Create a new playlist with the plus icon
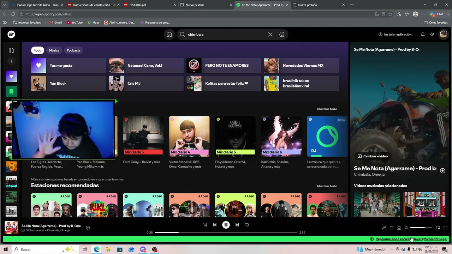 pyautogui.click(x=11, y=61)
